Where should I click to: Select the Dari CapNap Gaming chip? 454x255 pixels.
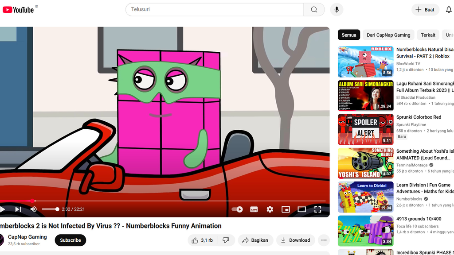388,35
